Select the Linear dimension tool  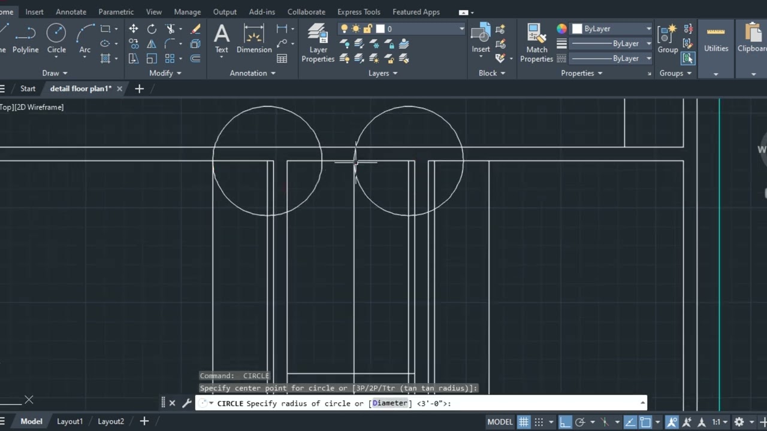click(282, 29)
